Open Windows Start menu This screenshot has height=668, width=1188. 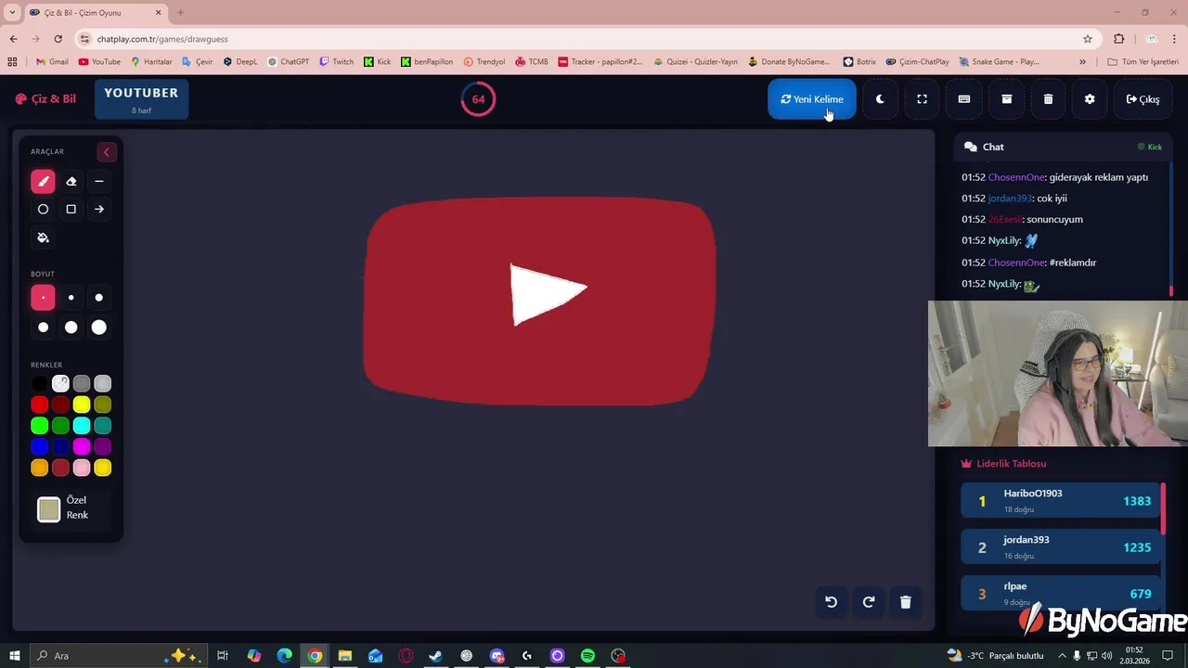click(14, 656)
